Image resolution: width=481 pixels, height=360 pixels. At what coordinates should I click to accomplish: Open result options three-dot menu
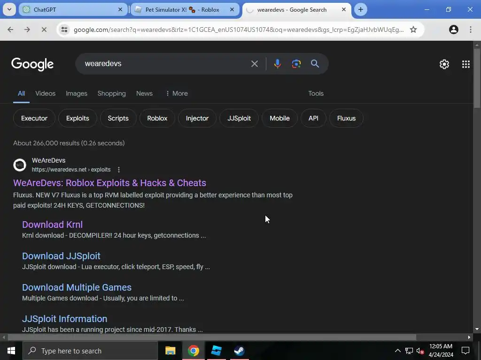tap(119, 170)
